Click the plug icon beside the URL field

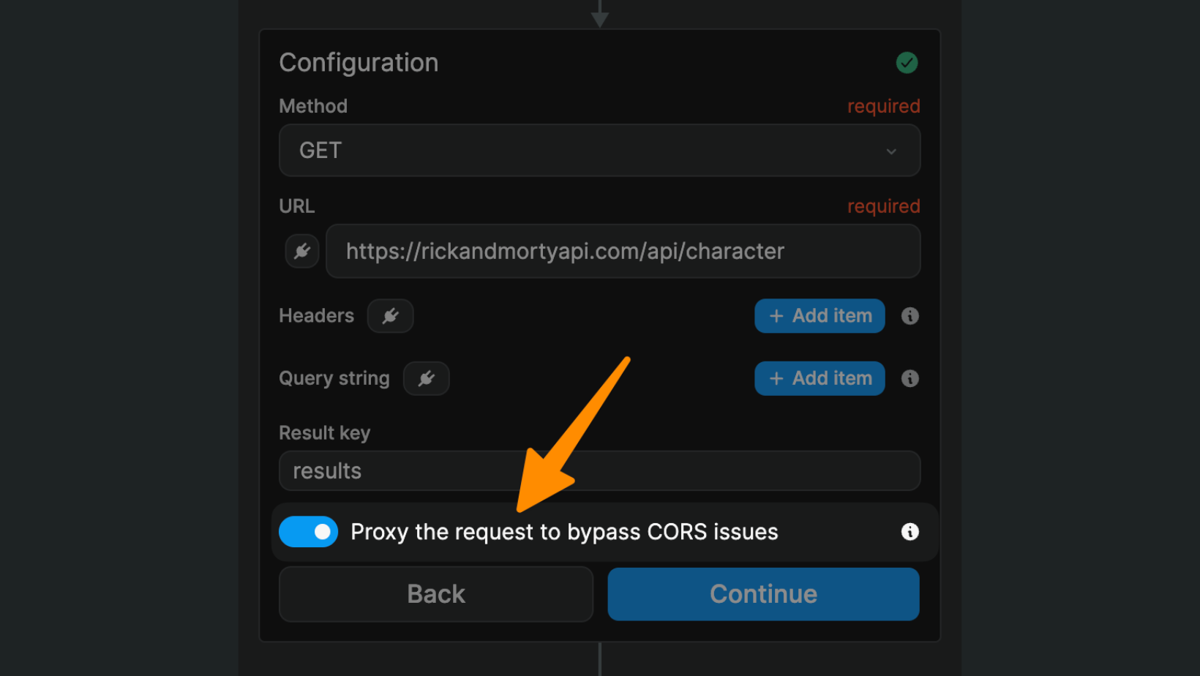(x=301, y=251)
